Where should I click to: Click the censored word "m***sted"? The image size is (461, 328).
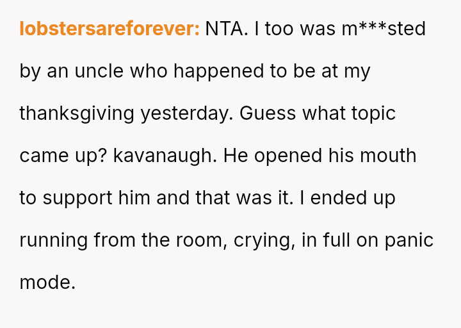(383, 29)
